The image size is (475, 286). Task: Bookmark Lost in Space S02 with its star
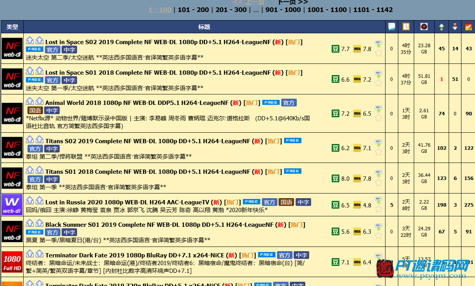click(378, 53)
